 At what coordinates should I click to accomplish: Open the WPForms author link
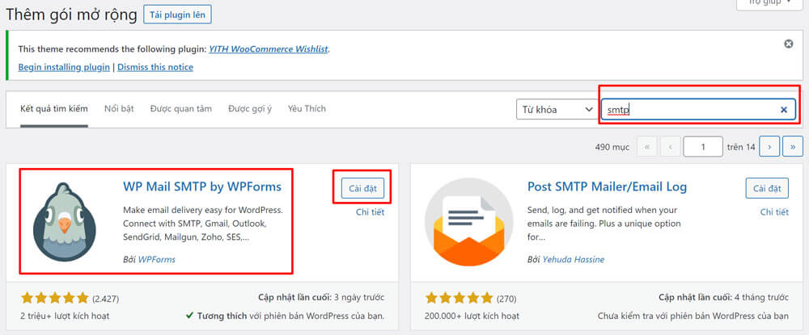point(157,259)
